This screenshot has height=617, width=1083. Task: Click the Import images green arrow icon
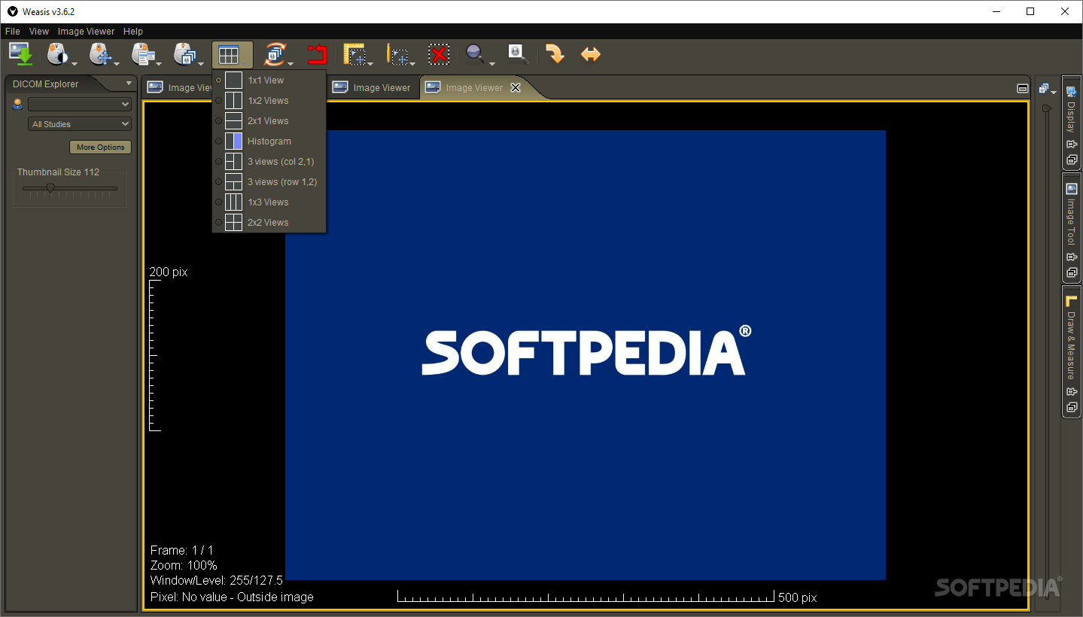click(x=21, y=54)
